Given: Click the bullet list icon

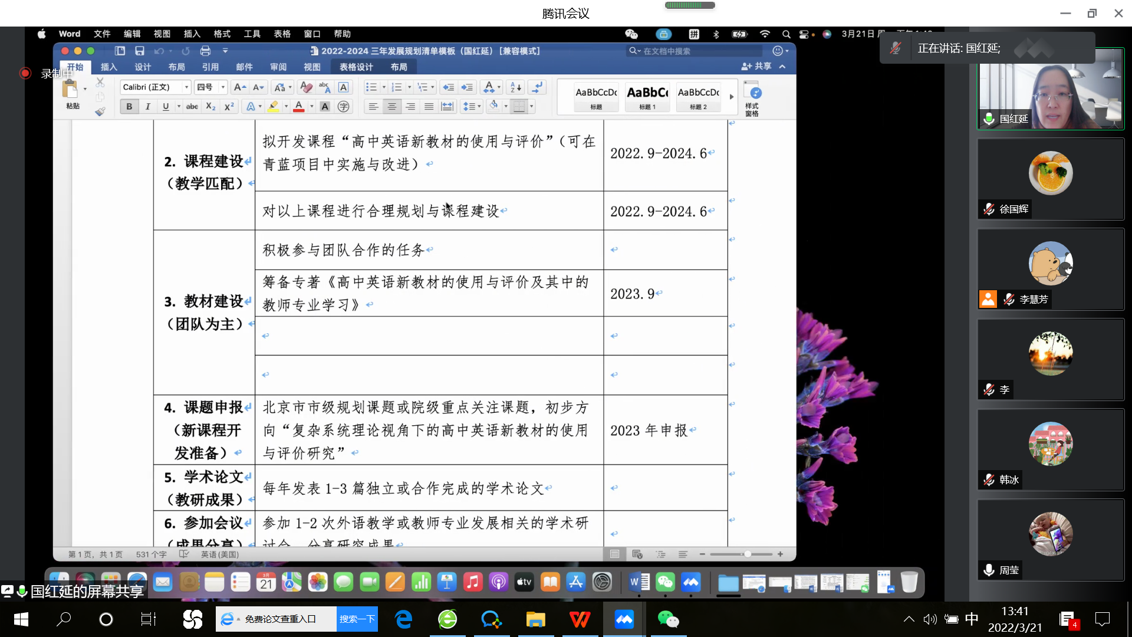Looking at the screenshot, I should point(371,87).
